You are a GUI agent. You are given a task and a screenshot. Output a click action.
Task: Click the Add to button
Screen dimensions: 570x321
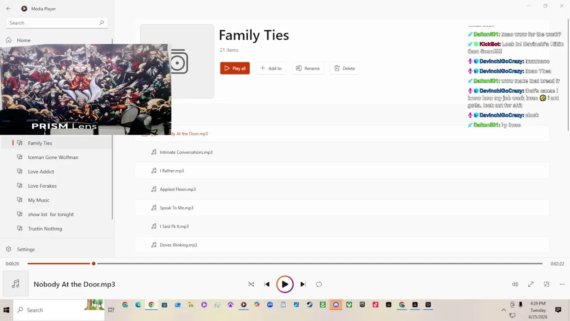(x=271, y=68)
